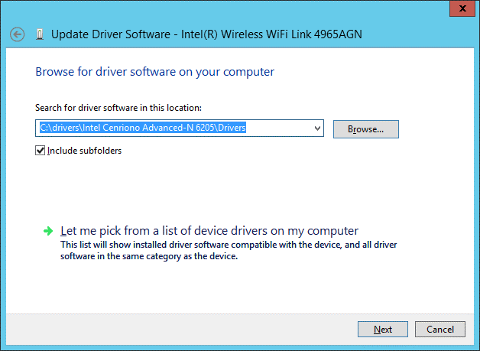Click the Browse for driver software heading

(x=154, y=72)
